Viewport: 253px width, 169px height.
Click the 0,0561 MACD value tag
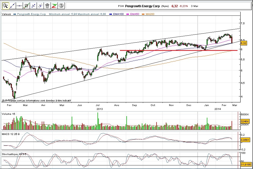pos(245,140)
